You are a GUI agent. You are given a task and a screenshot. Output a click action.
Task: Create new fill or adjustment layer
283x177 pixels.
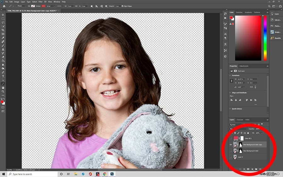point(252,169)
